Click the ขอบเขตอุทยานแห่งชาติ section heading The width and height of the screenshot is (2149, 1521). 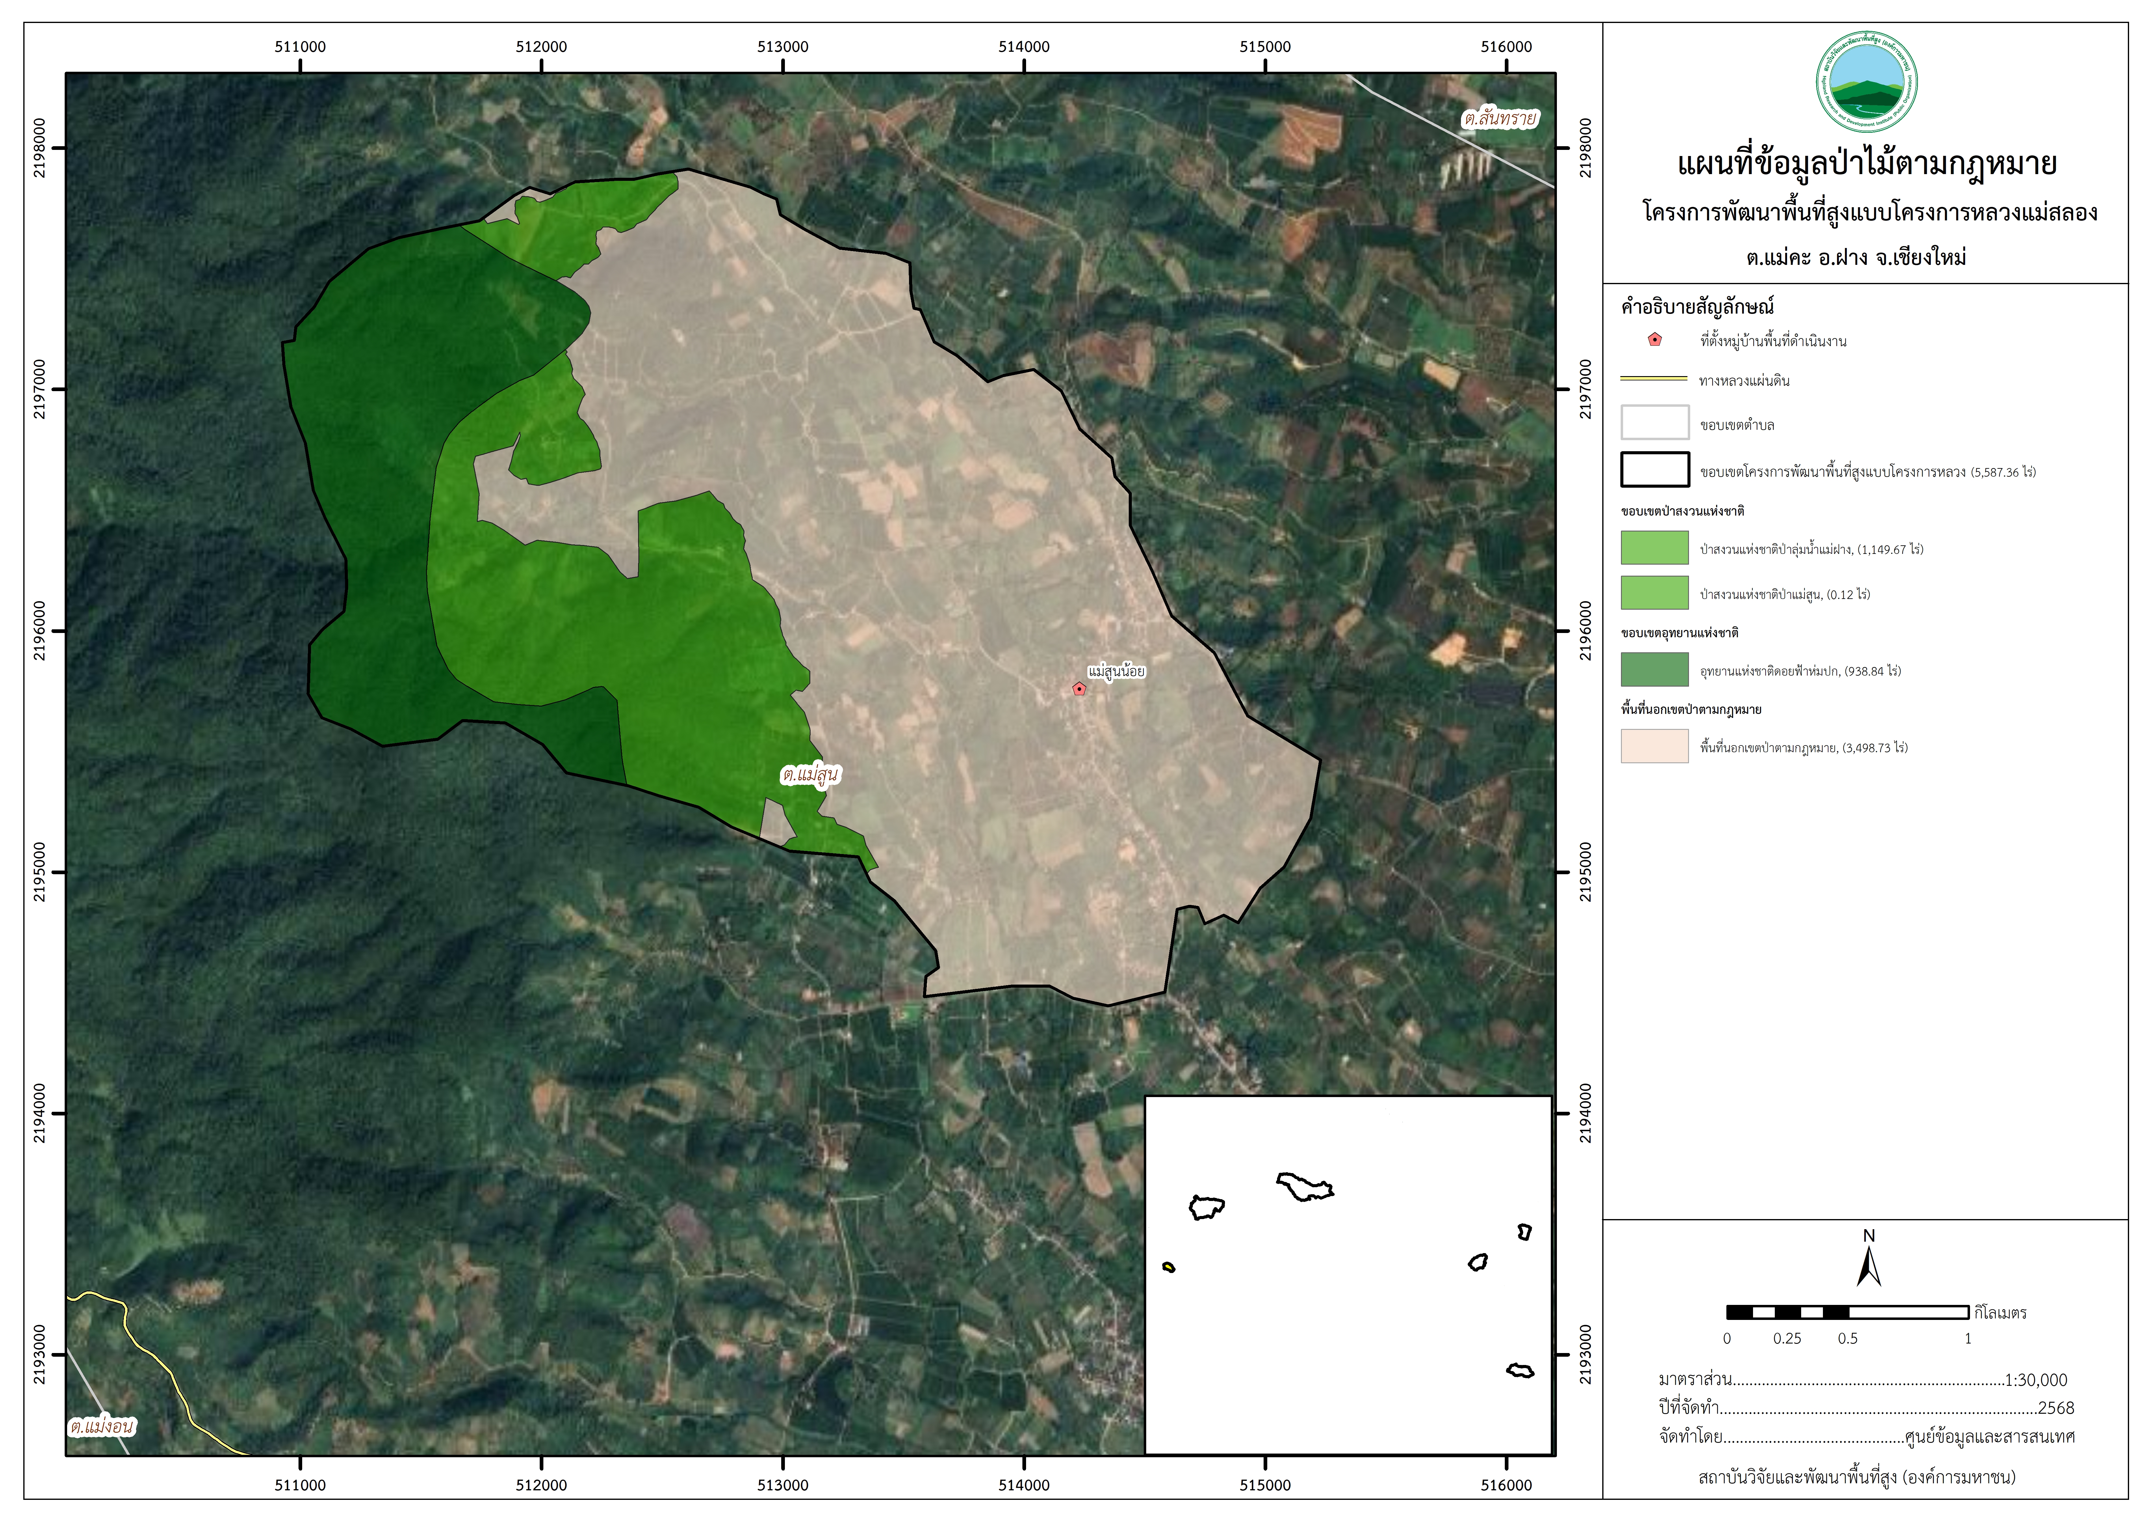1680,633
